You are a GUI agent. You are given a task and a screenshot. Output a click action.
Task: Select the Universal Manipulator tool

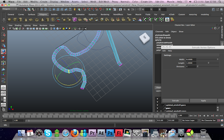click(3, 63)
